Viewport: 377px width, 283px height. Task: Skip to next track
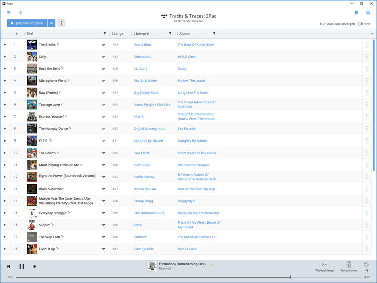tap(35, 266)
